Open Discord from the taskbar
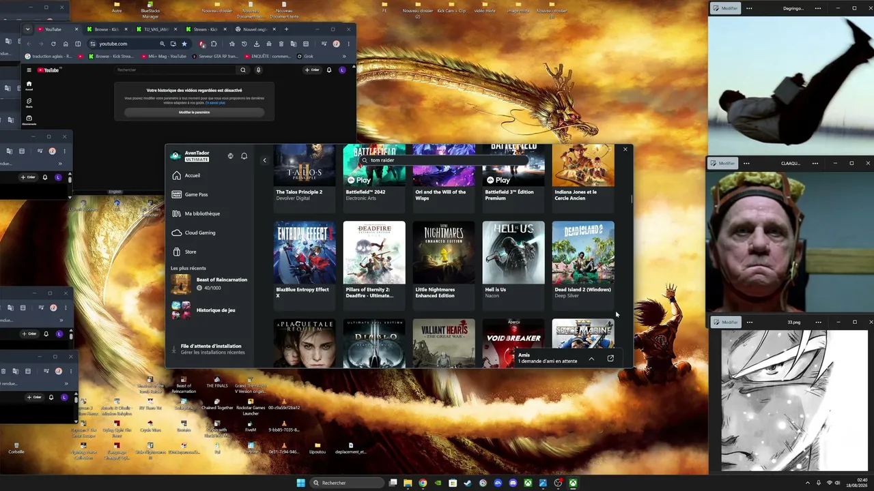874x491 pixels. point(513,483)
